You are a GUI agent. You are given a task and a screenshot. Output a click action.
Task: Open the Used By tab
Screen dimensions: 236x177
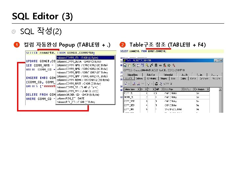185,75
